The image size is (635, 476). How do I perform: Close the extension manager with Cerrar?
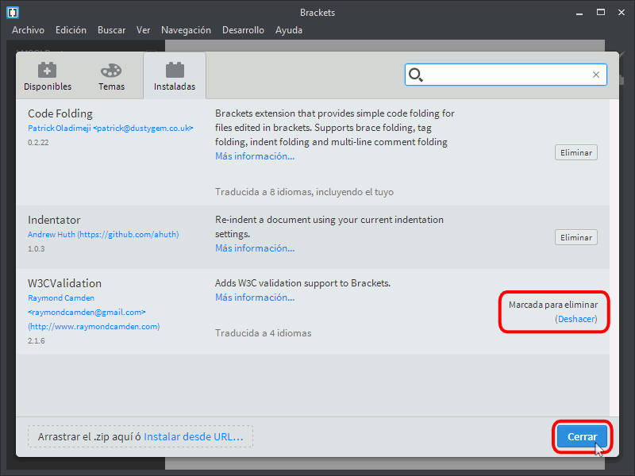582,436
